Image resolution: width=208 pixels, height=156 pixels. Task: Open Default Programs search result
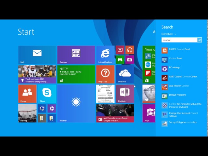click(181, 97)
